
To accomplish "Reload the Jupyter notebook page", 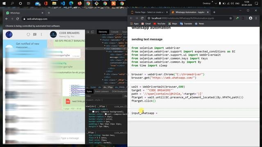I will (x=142, y=18).
